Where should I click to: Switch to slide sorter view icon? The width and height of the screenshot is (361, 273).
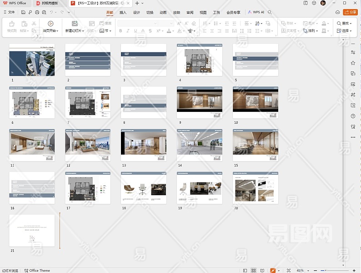254,270
